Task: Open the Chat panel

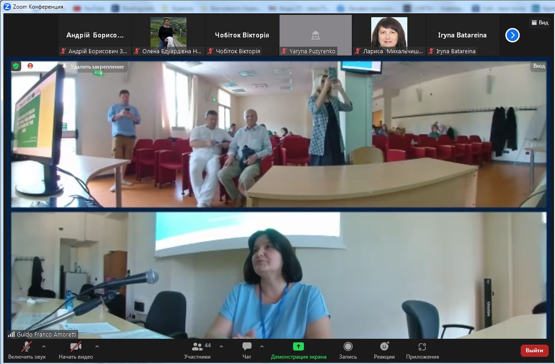Action: [247, 347]
